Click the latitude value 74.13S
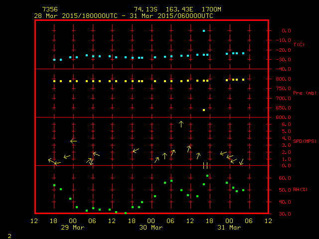The width and height of the screenshot is (319, 239). [146, 9]
